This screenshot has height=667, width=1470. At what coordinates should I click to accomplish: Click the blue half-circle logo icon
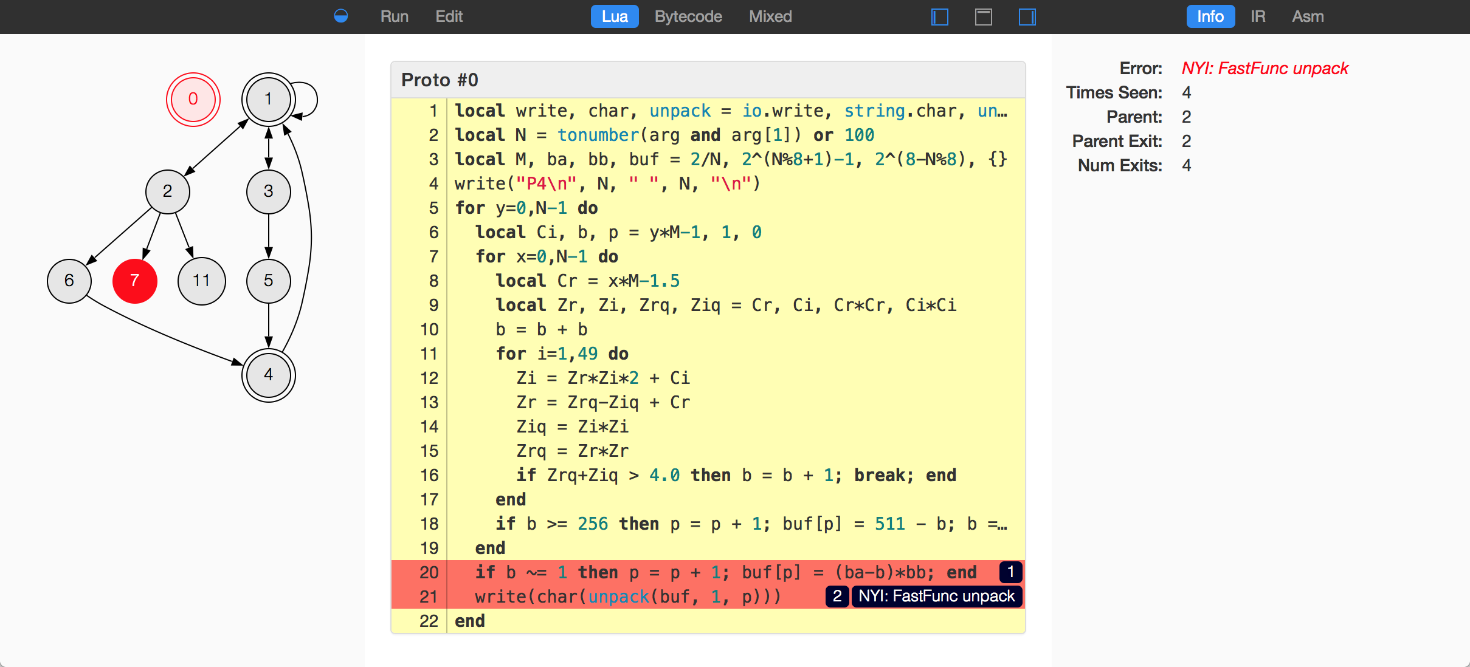click(x=341, y=16)
